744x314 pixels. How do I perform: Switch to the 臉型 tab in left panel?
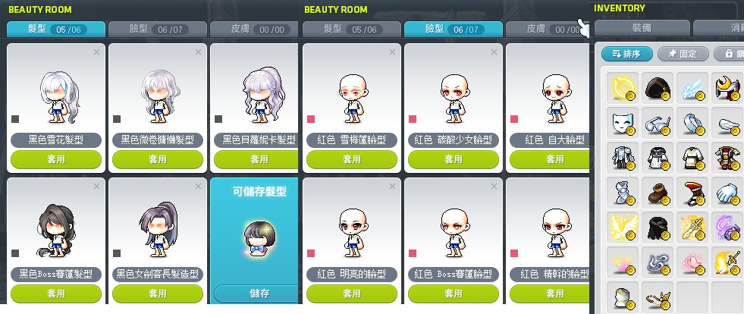[x=158, y=30]
